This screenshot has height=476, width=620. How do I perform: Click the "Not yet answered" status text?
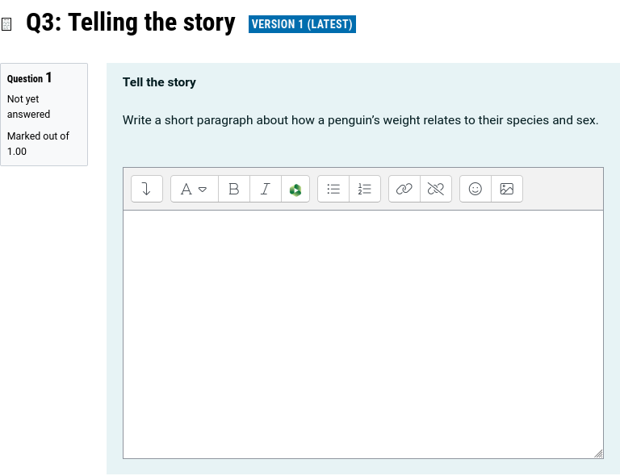28,106
